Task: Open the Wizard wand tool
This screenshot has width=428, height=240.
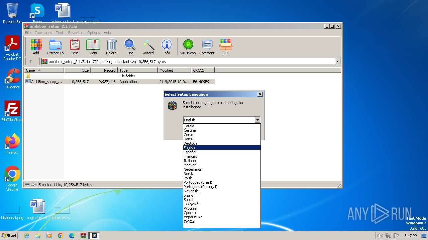Action: pos(148,47)
